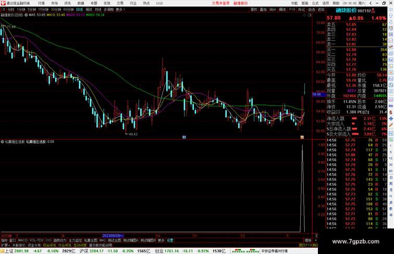This screenshot has width=394, height=254.
Task: Expand 更多 periods dropdown
Action: coord(120,9)
